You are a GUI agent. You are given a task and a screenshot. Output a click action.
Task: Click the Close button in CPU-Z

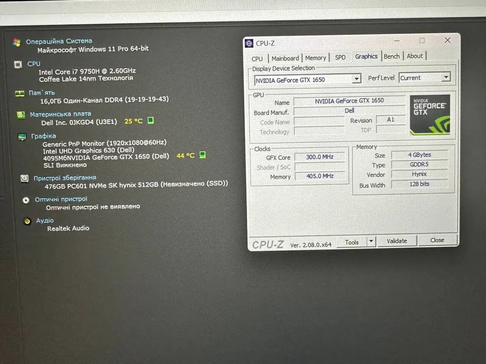click(437, 240)
